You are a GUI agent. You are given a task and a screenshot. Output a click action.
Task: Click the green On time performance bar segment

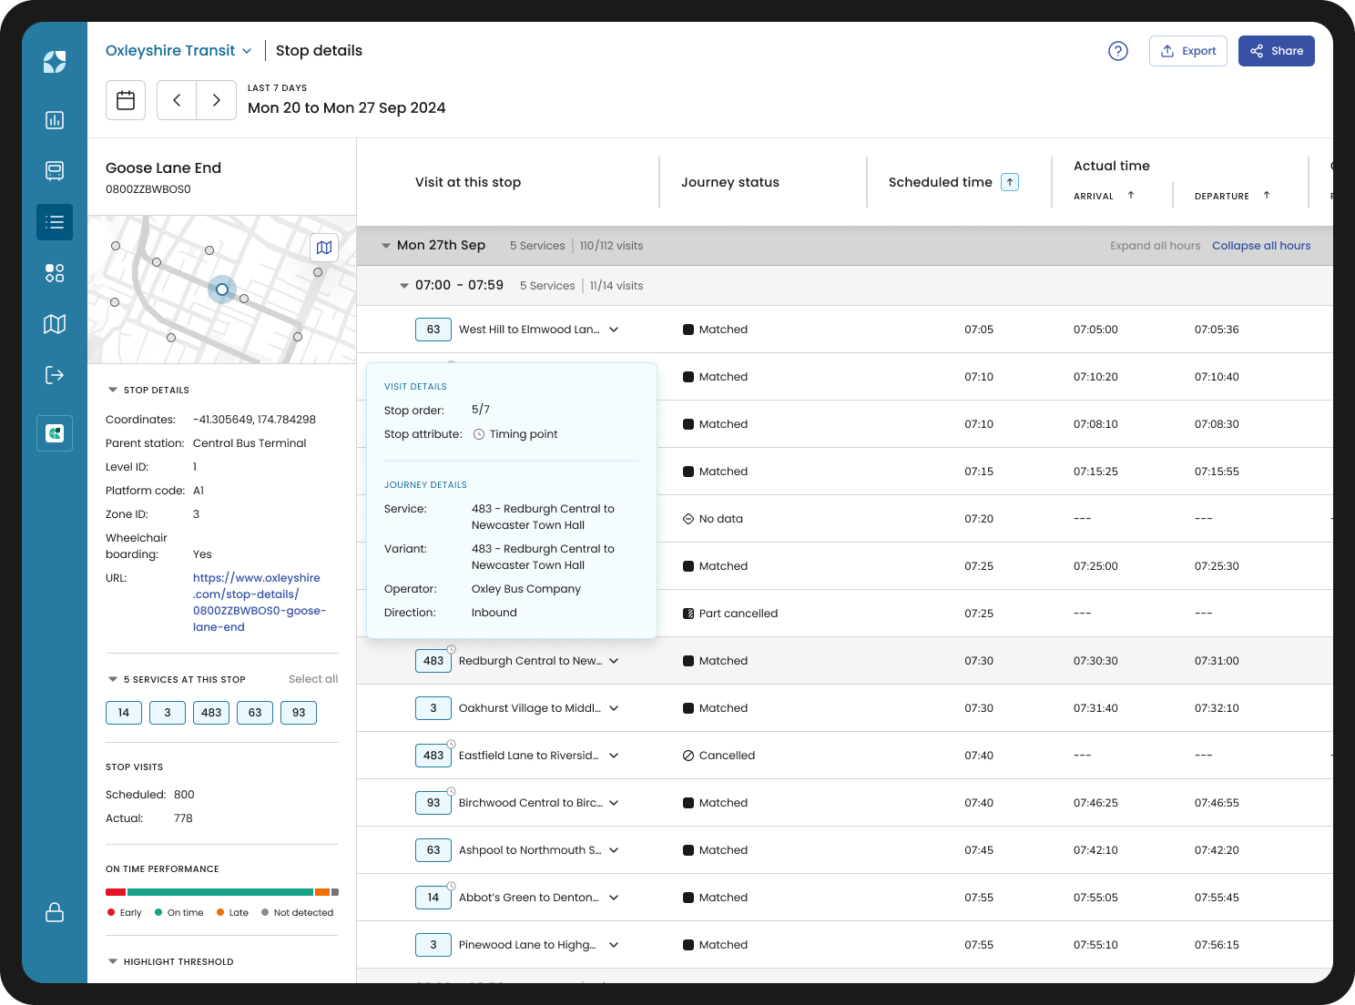click(x=220, y=892)
